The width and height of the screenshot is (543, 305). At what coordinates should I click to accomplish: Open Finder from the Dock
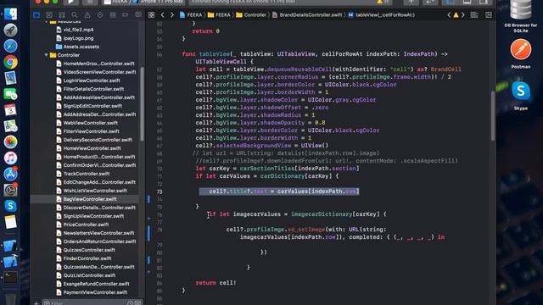click(10, 14)
